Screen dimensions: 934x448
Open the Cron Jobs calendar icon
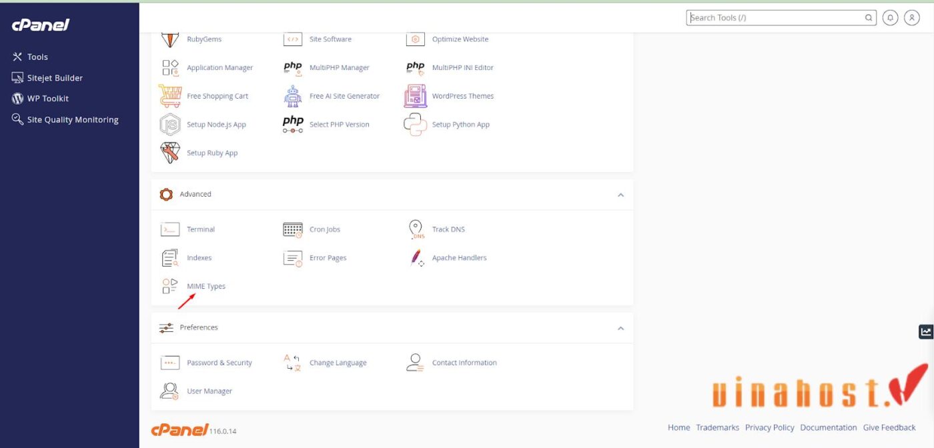point(293,229)
